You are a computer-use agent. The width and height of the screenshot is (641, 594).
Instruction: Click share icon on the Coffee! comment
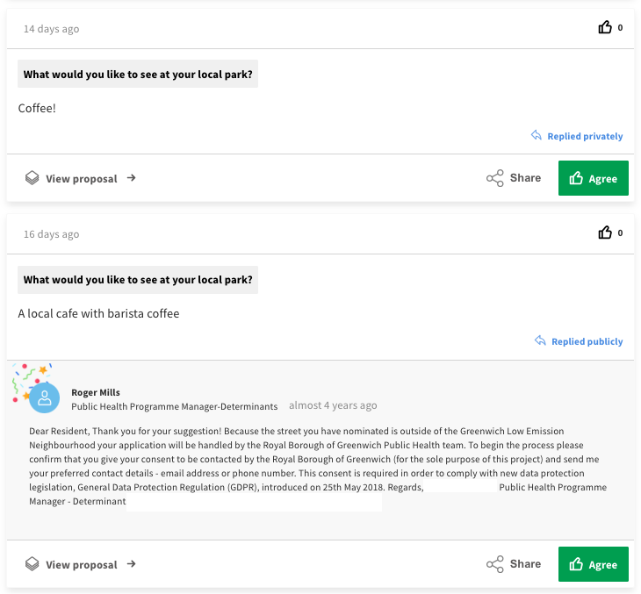[495, 178]
